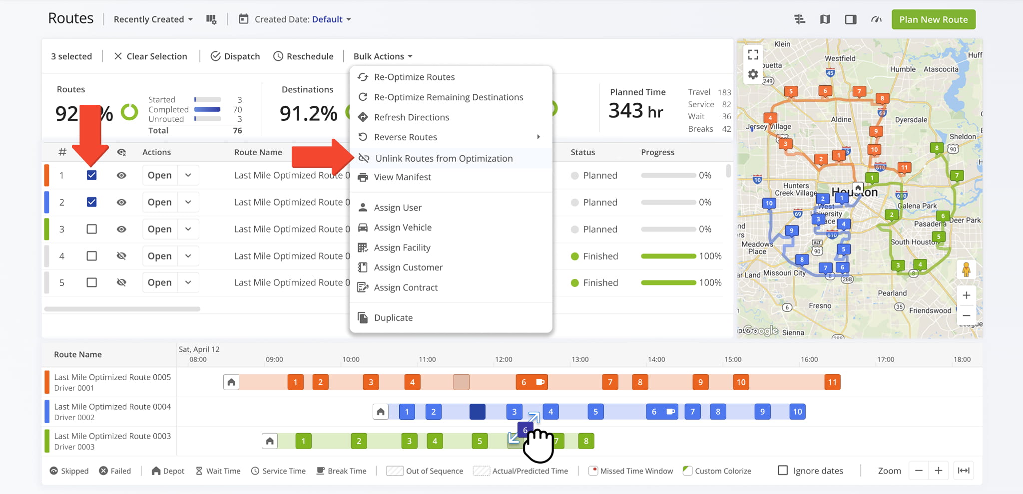Click the map fullscreen expand icon

(753, 54)
